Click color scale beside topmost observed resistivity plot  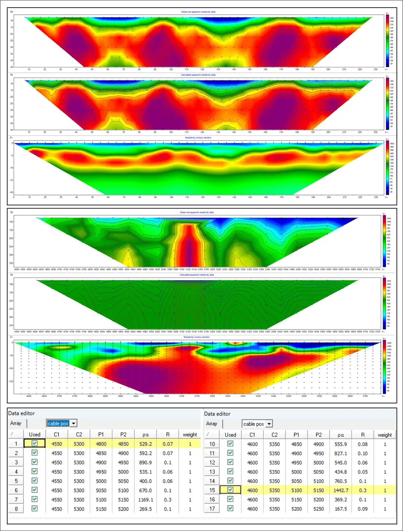pyautogui.click(x=387, y=40)
